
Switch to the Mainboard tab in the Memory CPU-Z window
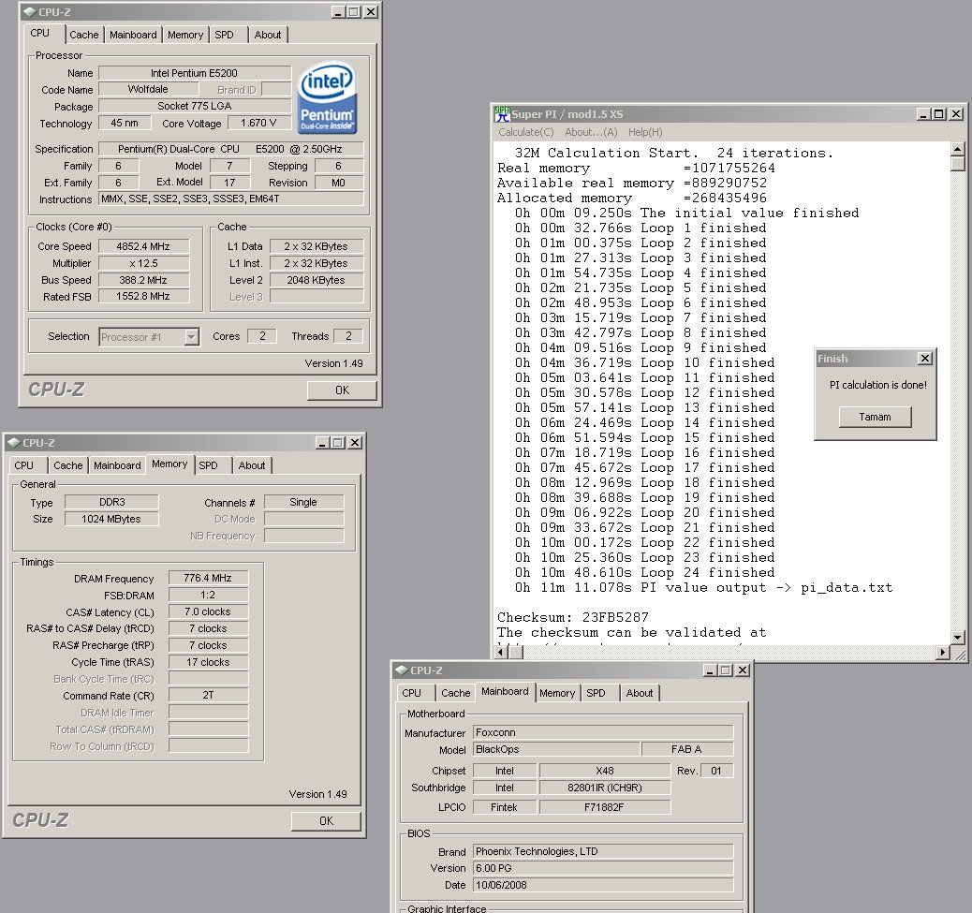pyautogui.click(x=118, y=465)
